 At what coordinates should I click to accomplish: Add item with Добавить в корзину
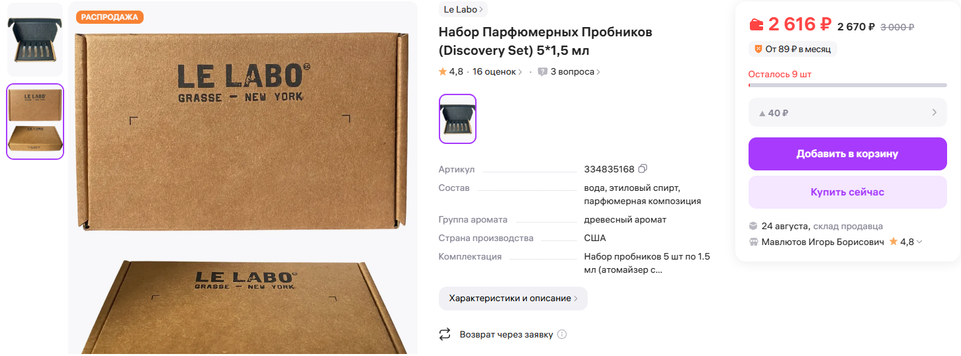pos(848,154)
